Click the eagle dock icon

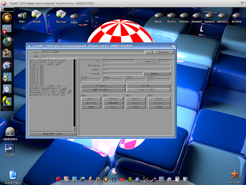145,179
